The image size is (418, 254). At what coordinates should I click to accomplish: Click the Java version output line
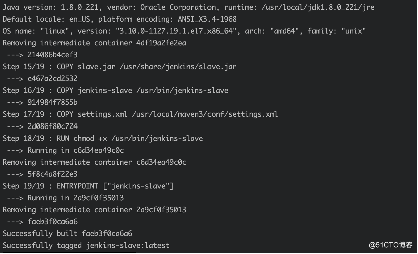[188, 7]
